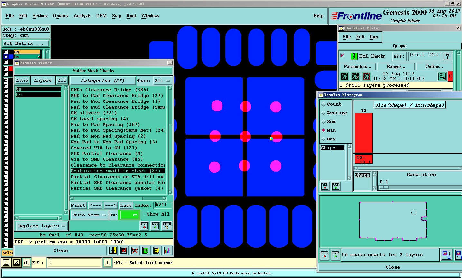
Task: Click the X Y coordinate input field
Action: (75, 263)
